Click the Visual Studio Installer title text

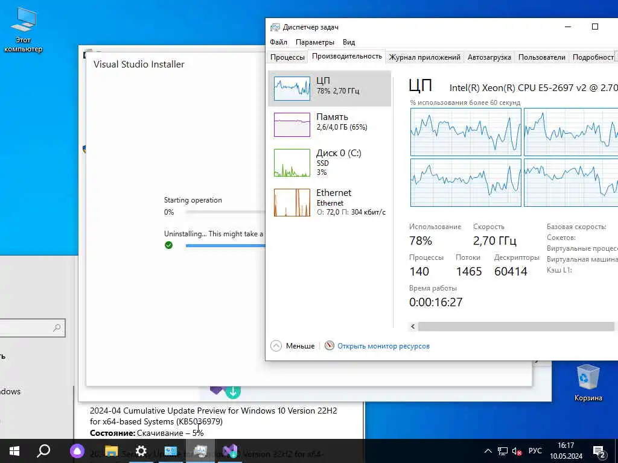click(x=139, y=65)
